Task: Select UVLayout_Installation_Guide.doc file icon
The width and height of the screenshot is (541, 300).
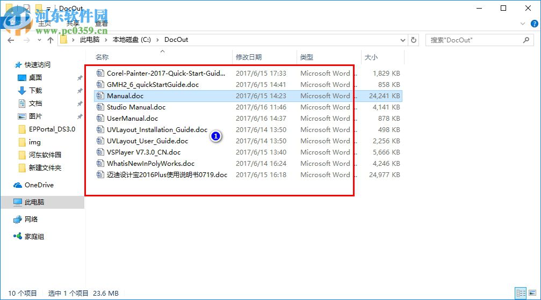Action: [100, 130]
